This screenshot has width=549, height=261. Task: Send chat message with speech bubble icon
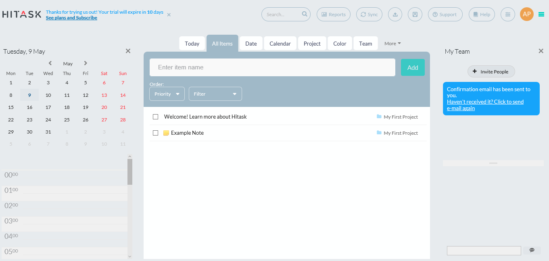point(532,251)
